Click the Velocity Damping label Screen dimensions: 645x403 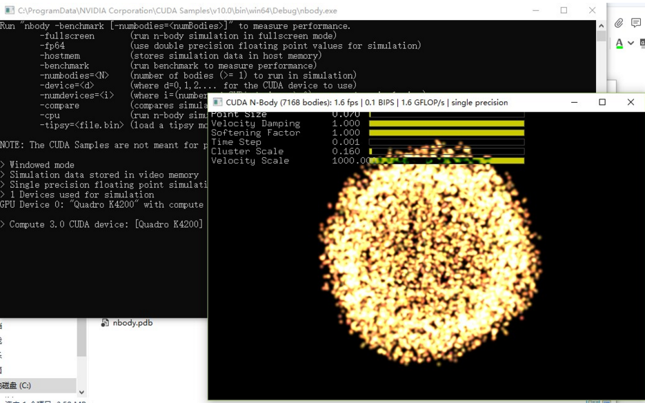[x=255, y=124]
